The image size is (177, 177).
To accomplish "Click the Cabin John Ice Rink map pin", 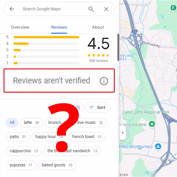I will point(152,124).
